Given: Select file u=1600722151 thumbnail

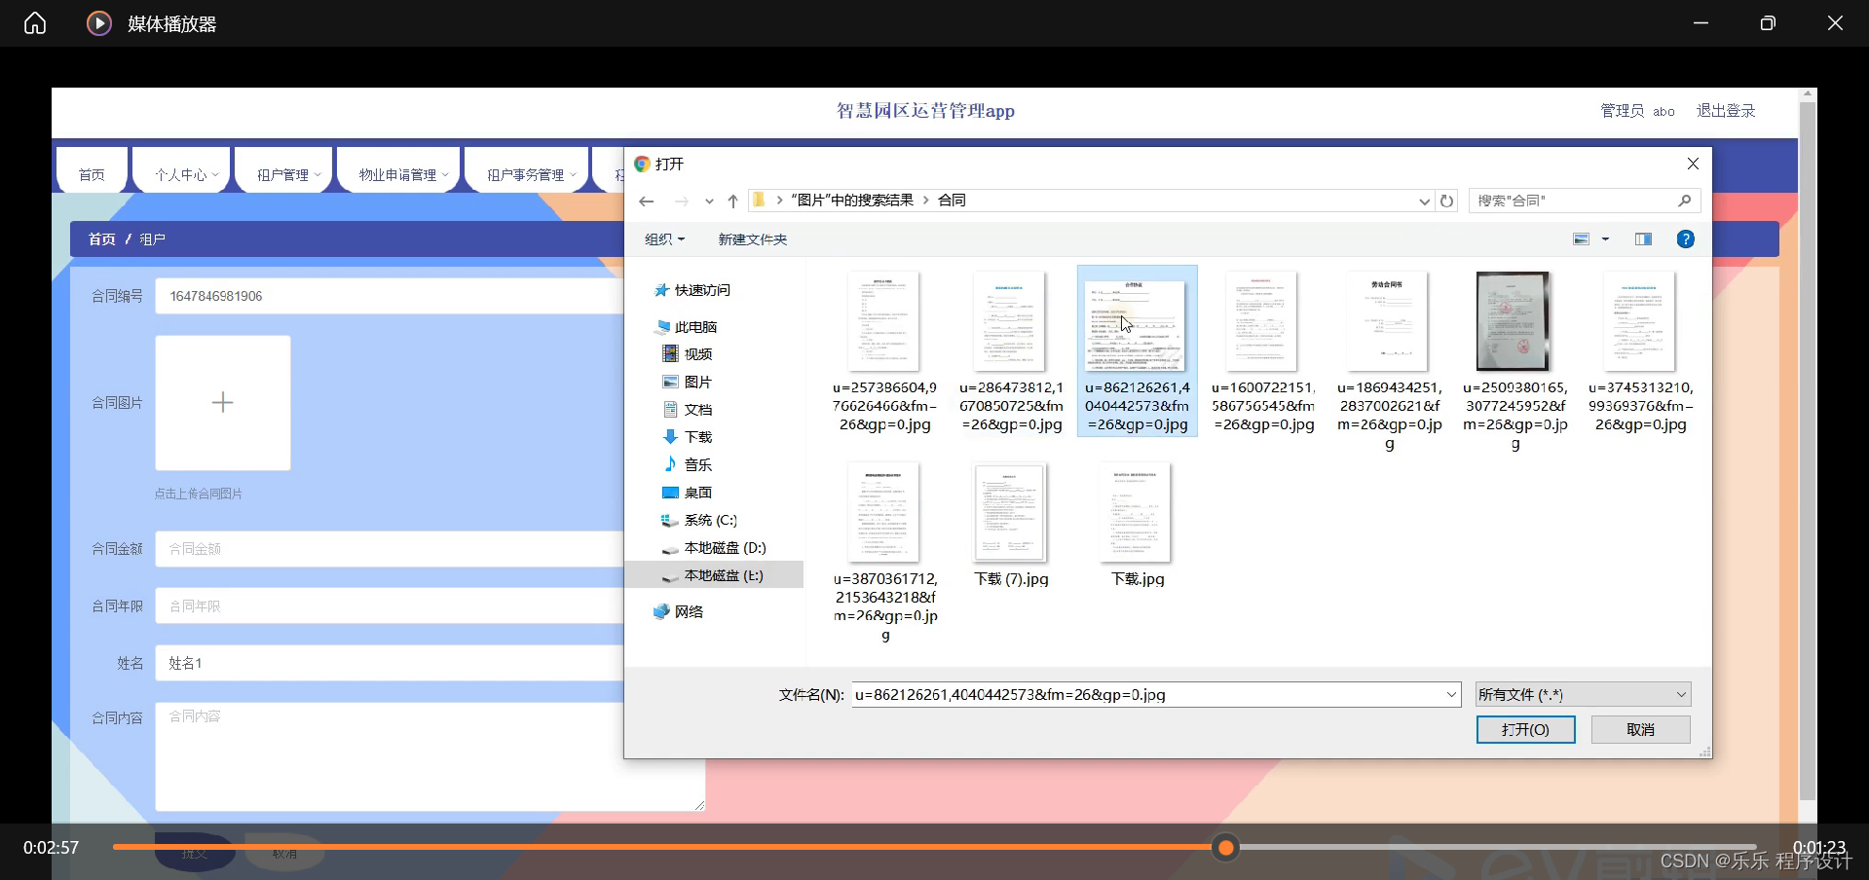Looking at the screenshot, I should coord(1262,320).
